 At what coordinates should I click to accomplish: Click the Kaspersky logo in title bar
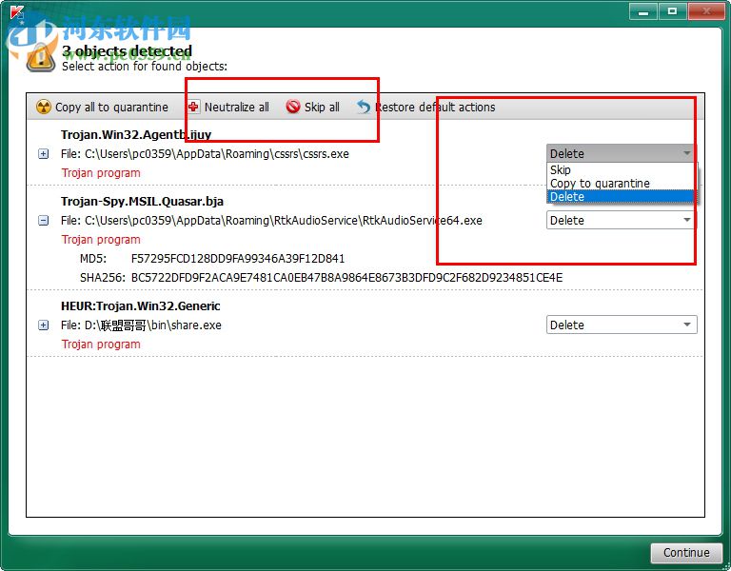pyautogui.click(x=17, y=12)
